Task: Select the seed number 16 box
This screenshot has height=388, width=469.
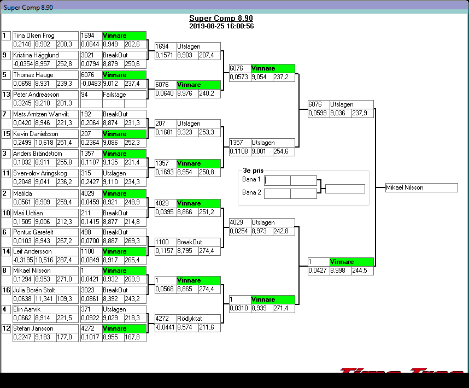Action: pos(6,290)
